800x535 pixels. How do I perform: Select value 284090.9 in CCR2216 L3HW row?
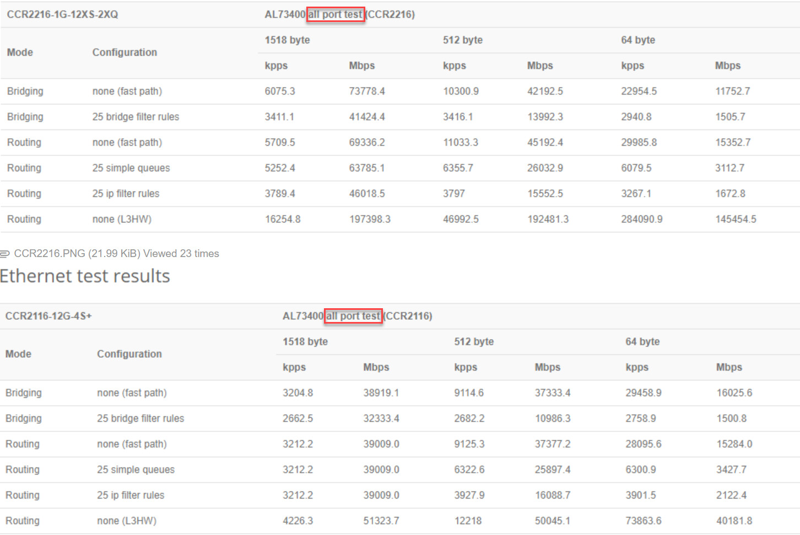coord(642,219)
